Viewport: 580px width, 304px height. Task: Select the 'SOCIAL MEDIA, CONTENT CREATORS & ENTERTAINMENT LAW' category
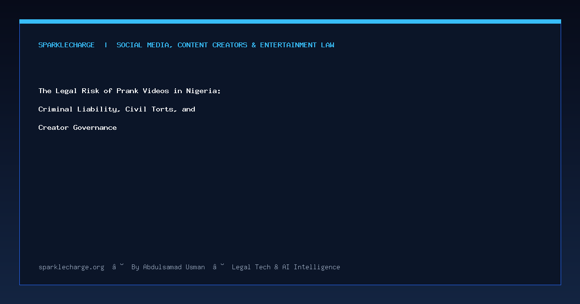pos(226,45)
